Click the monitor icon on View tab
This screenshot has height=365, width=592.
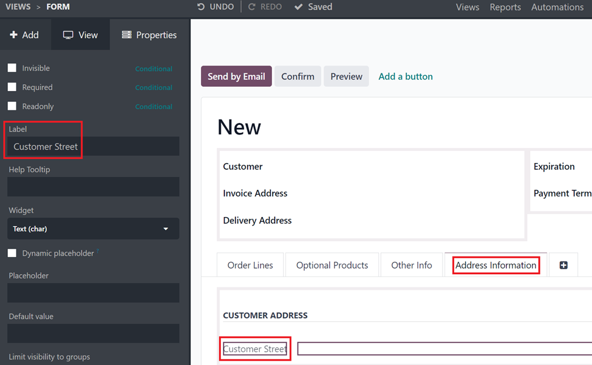click(x=68, y=35)
